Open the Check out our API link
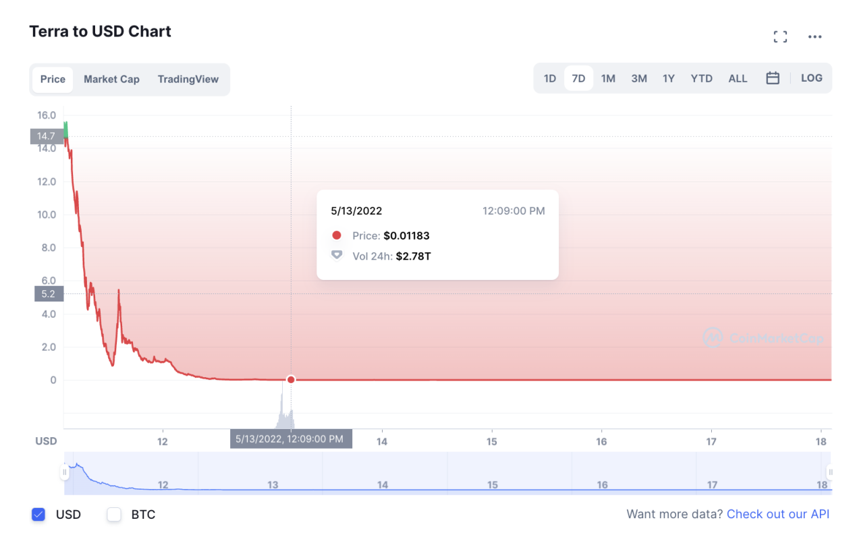 tap(777, 514)
